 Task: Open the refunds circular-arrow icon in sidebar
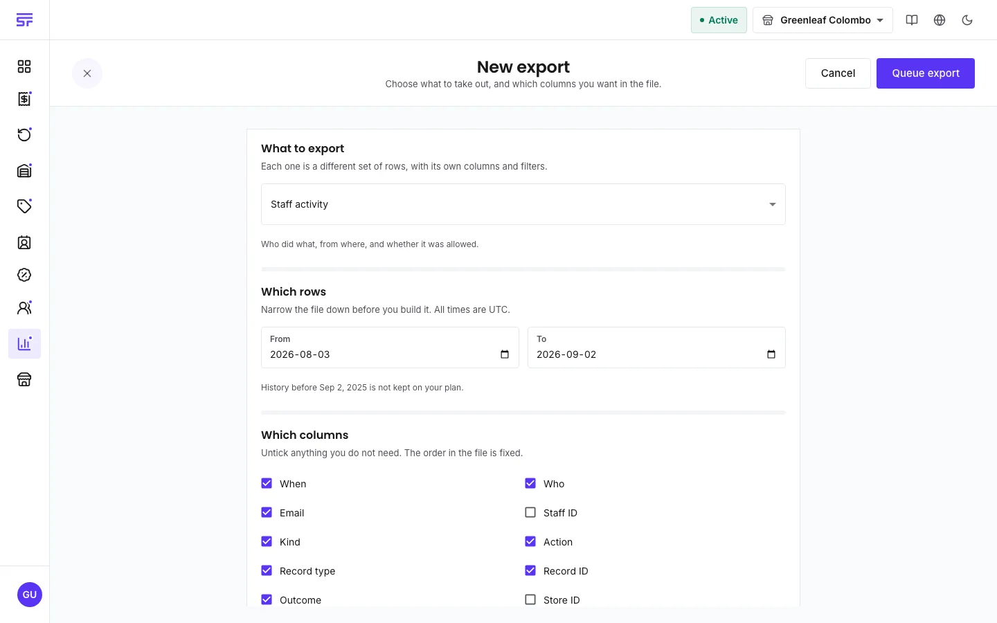(x=24, y=134)
